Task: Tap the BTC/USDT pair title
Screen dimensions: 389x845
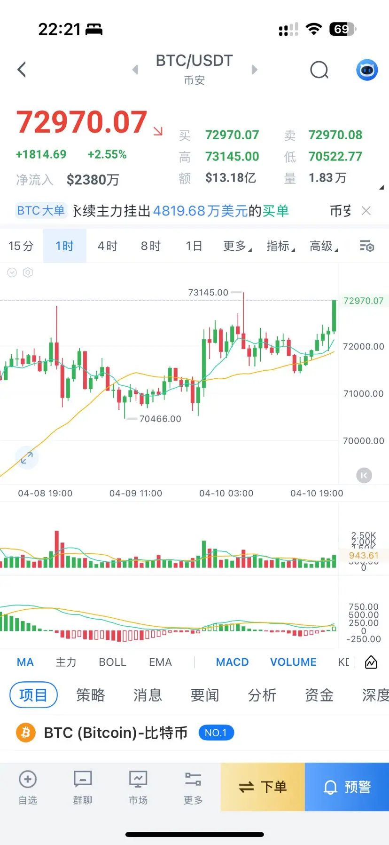Action: tap(194, 61)
